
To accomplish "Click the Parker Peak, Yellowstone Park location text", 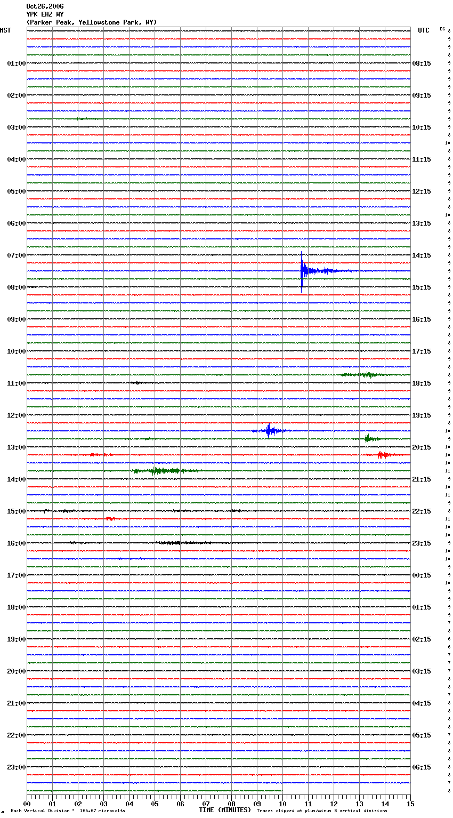I will tap(92, 22).
